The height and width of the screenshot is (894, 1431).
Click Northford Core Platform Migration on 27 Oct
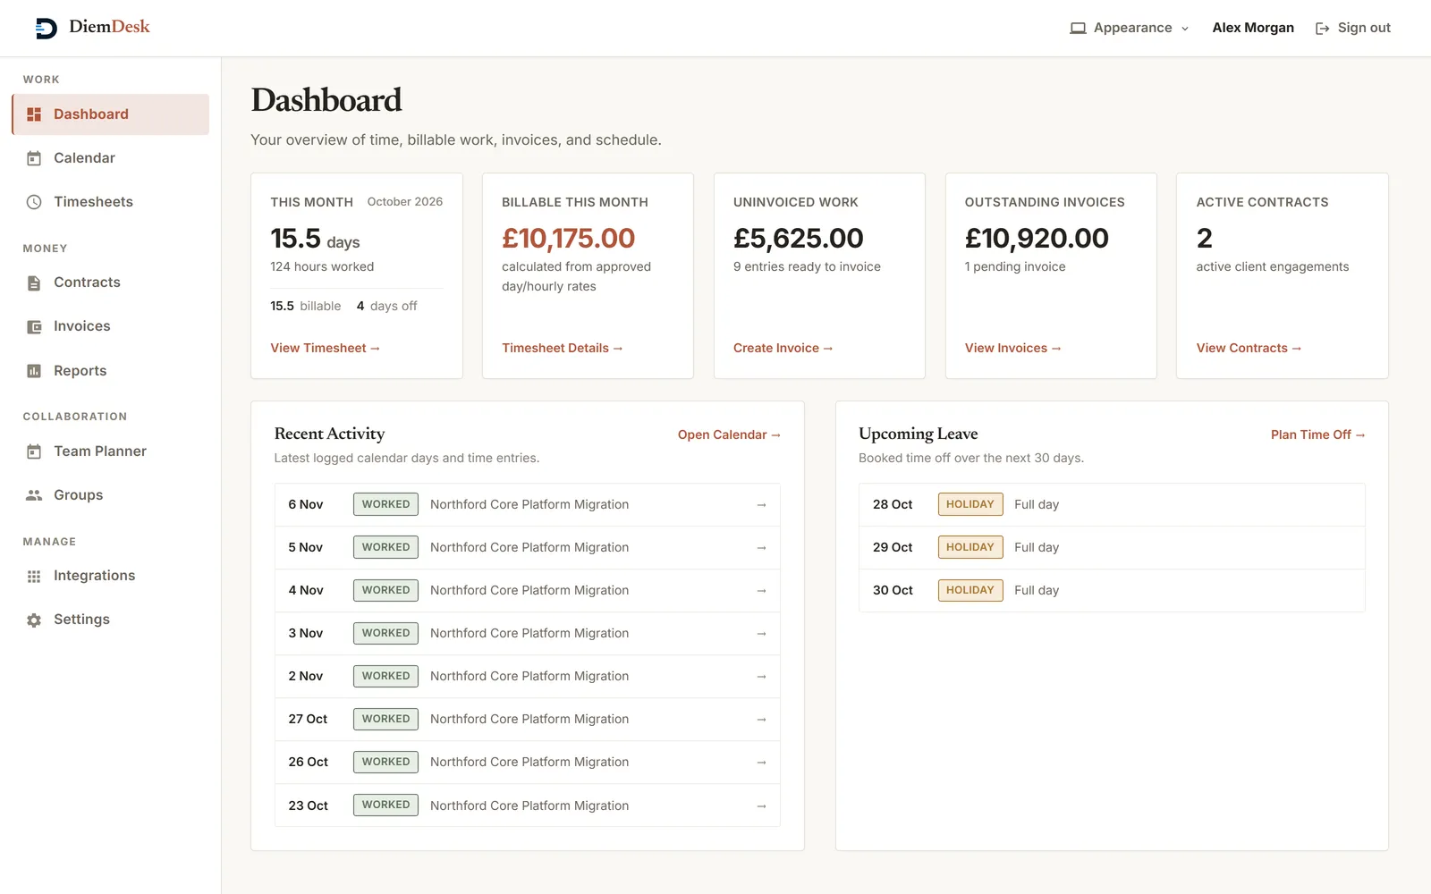(x=529, y=719)
